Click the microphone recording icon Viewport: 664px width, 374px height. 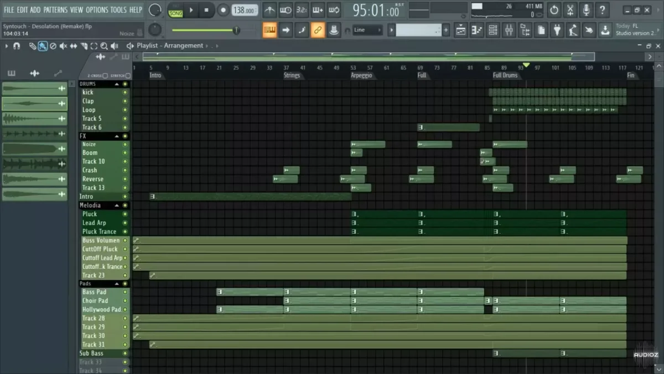(x=586, y=10)
